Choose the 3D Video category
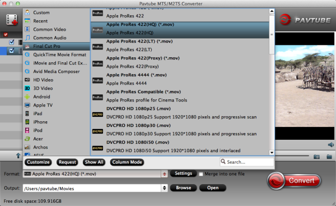 [57, 88]
